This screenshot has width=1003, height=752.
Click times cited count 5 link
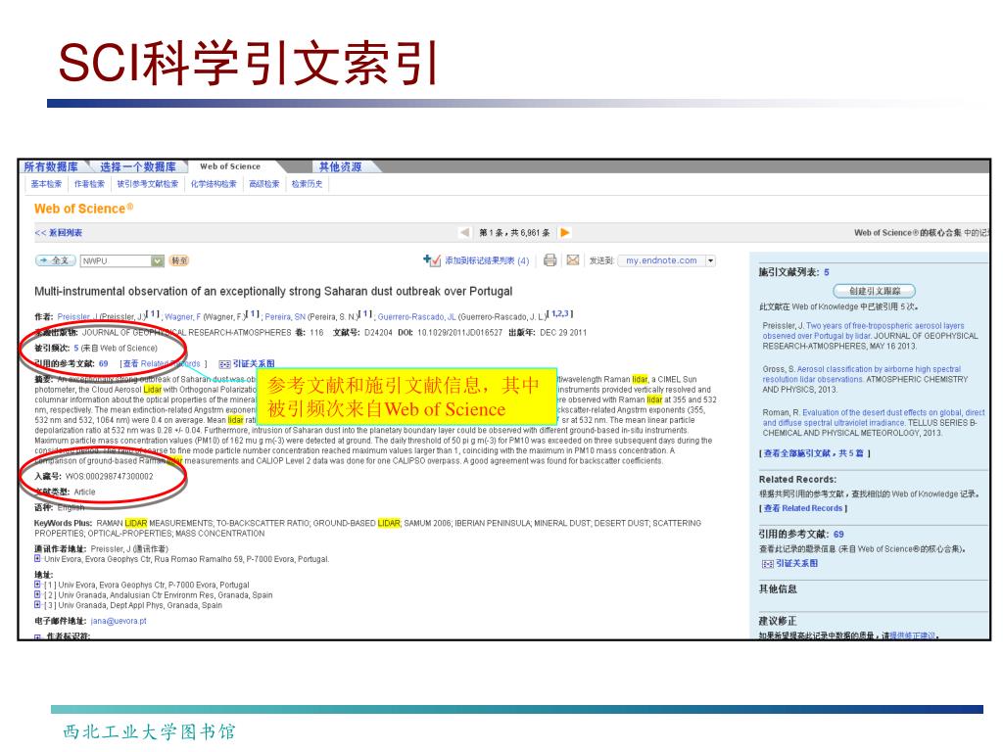(76, 349)
